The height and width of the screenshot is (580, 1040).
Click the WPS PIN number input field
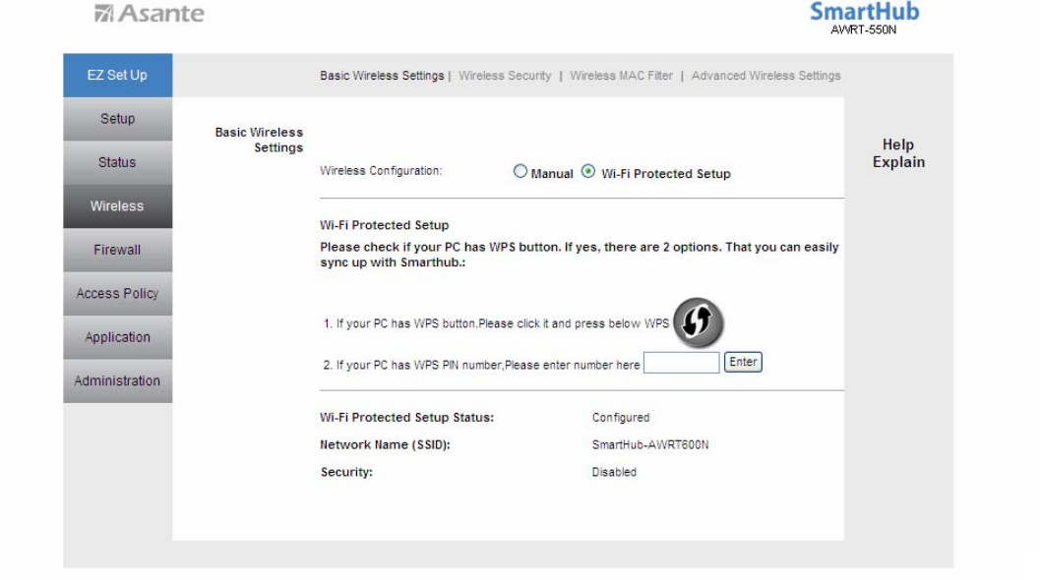tap(681, 363)
